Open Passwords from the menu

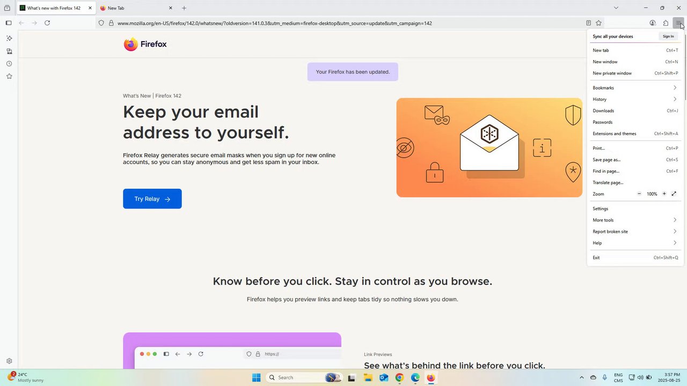[x=635, y=122]
